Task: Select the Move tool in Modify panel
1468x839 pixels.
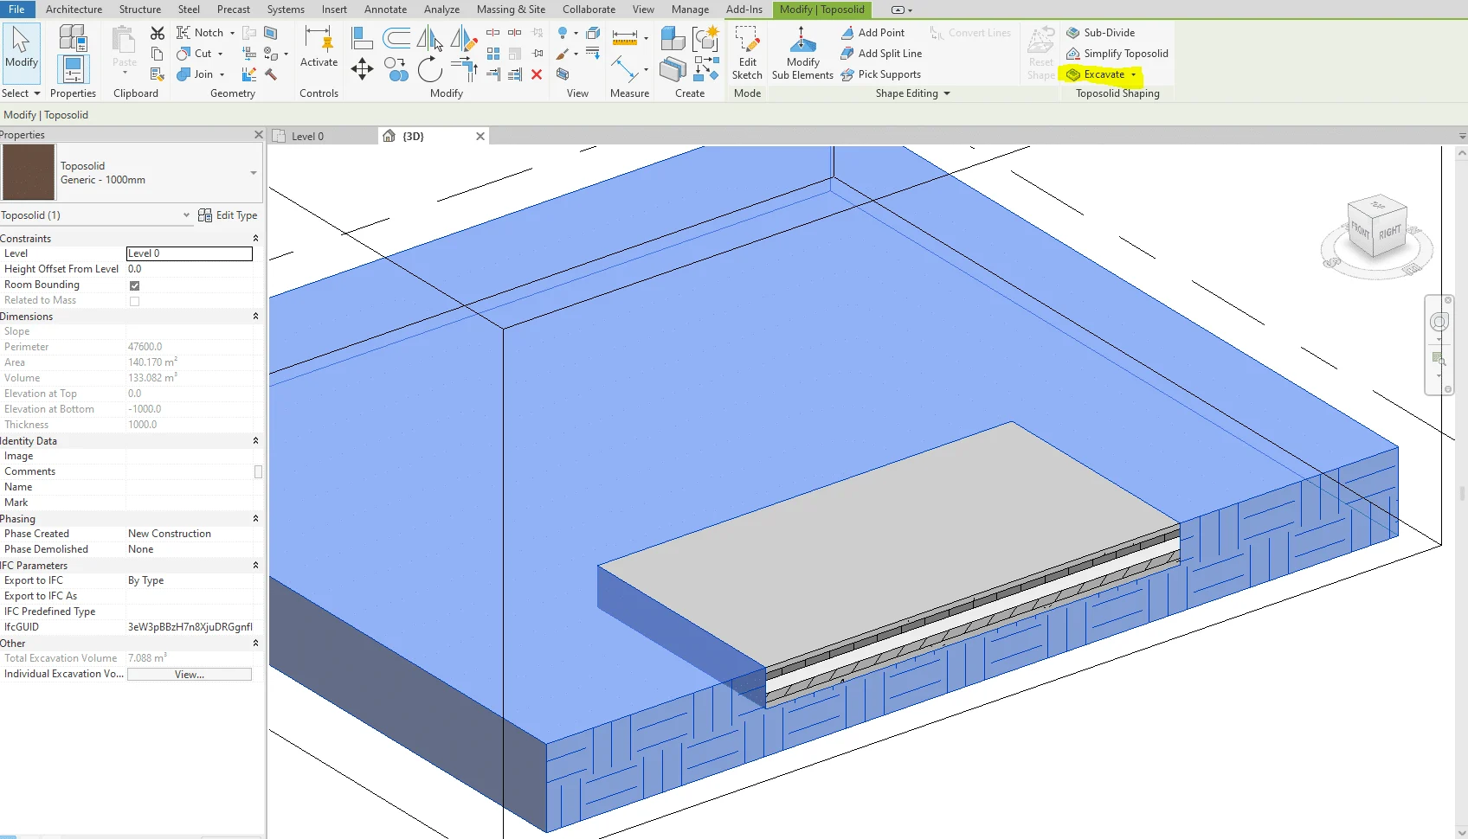Action: (362, 69)
